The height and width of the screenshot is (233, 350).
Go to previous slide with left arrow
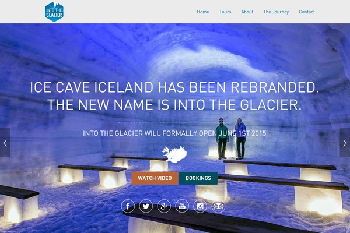click(5, 143)
